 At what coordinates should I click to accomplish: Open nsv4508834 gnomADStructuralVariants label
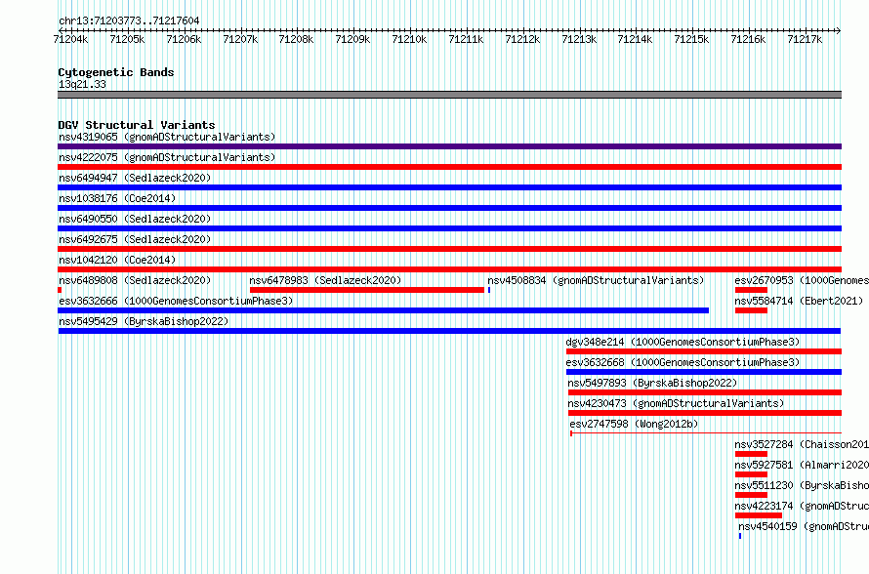click(x=596, y=280)
